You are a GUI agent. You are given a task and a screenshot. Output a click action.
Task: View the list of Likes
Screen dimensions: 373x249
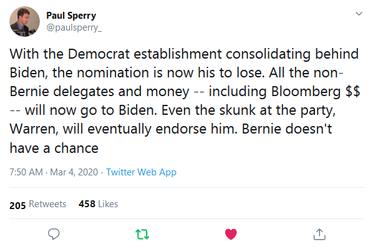(108, 204)
